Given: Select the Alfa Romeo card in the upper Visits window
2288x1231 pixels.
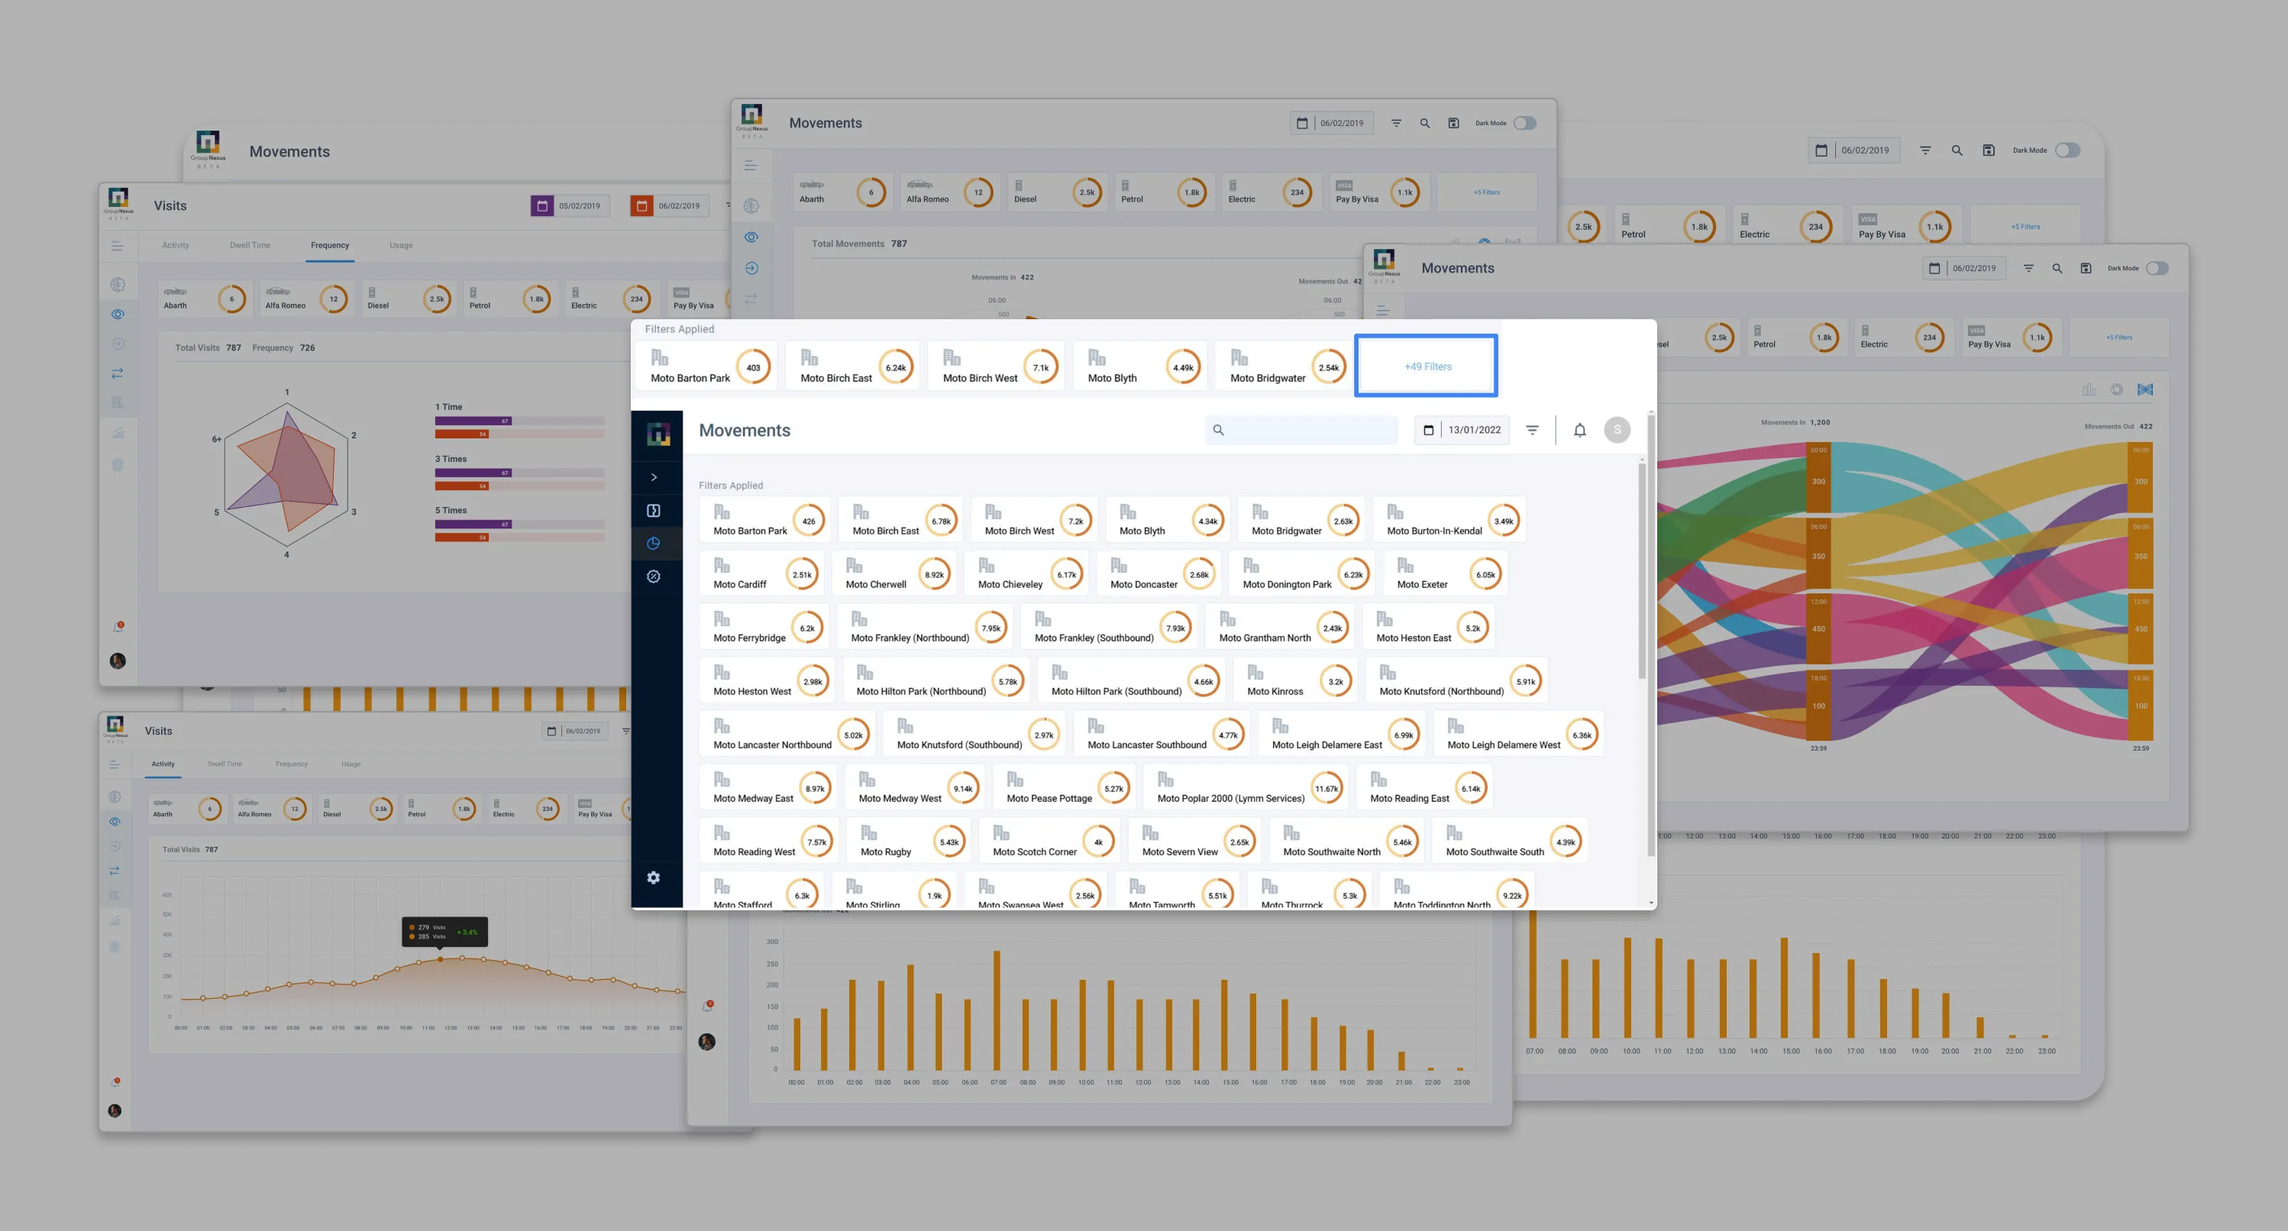Looking at the screenshot, I should (x=306, y=299).
